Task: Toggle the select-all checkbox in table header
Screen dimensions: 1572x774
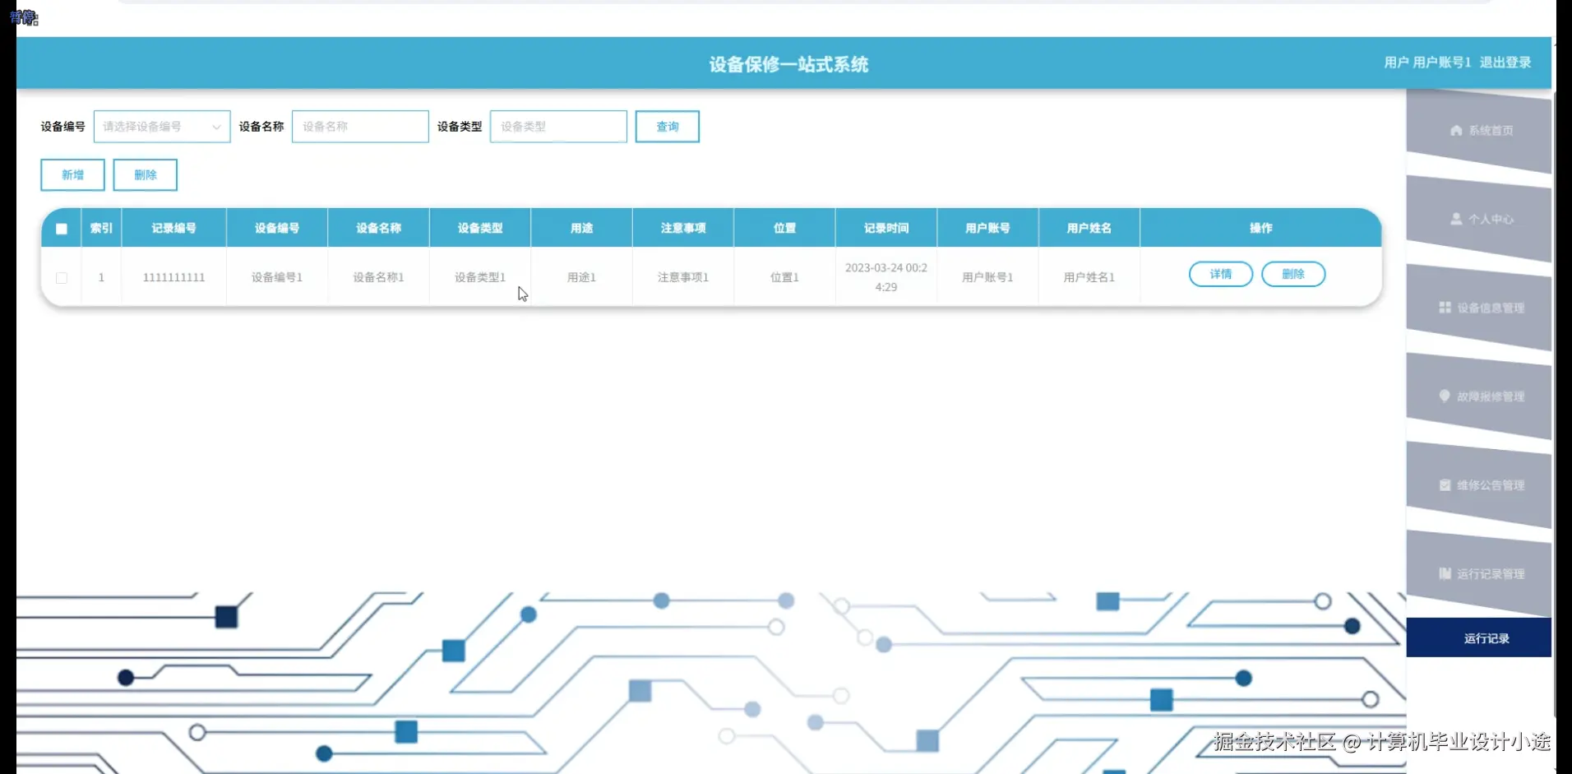Action: click(x=62, y=229)
